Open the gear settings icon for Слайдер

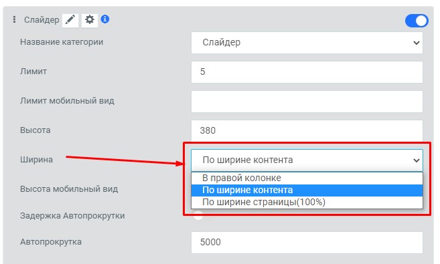pos(90,20)
